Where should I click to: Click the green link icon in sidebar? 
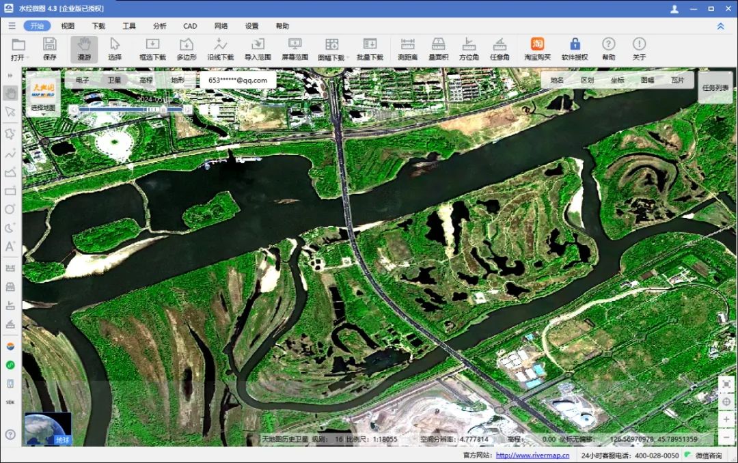coord(10,365)
